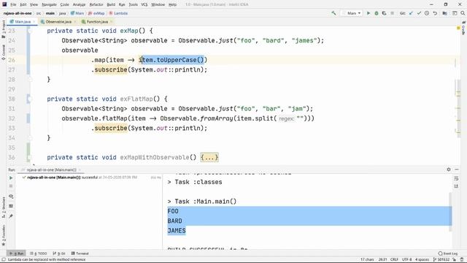467x263 pixels.
Task: Run Main with the green play icon
Action: click(368, 13)
